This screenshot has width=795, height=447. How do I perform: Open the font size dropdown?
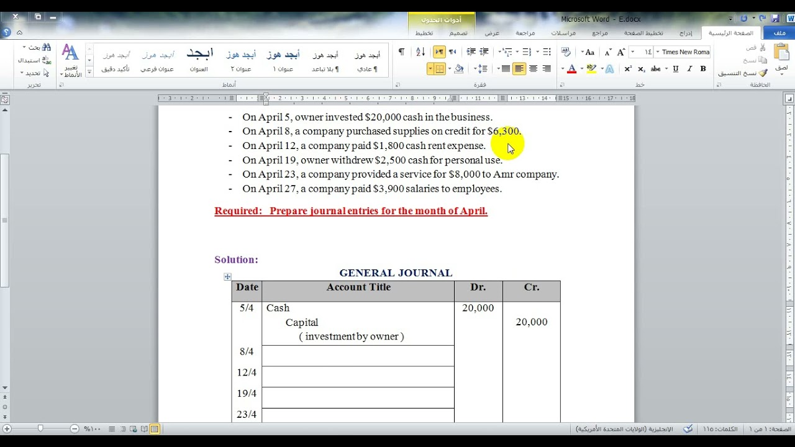[632, 52]
